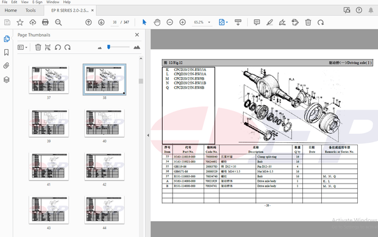Bookmark the document with the star icon
Viewport: 378px width, 237px height.
20,22
